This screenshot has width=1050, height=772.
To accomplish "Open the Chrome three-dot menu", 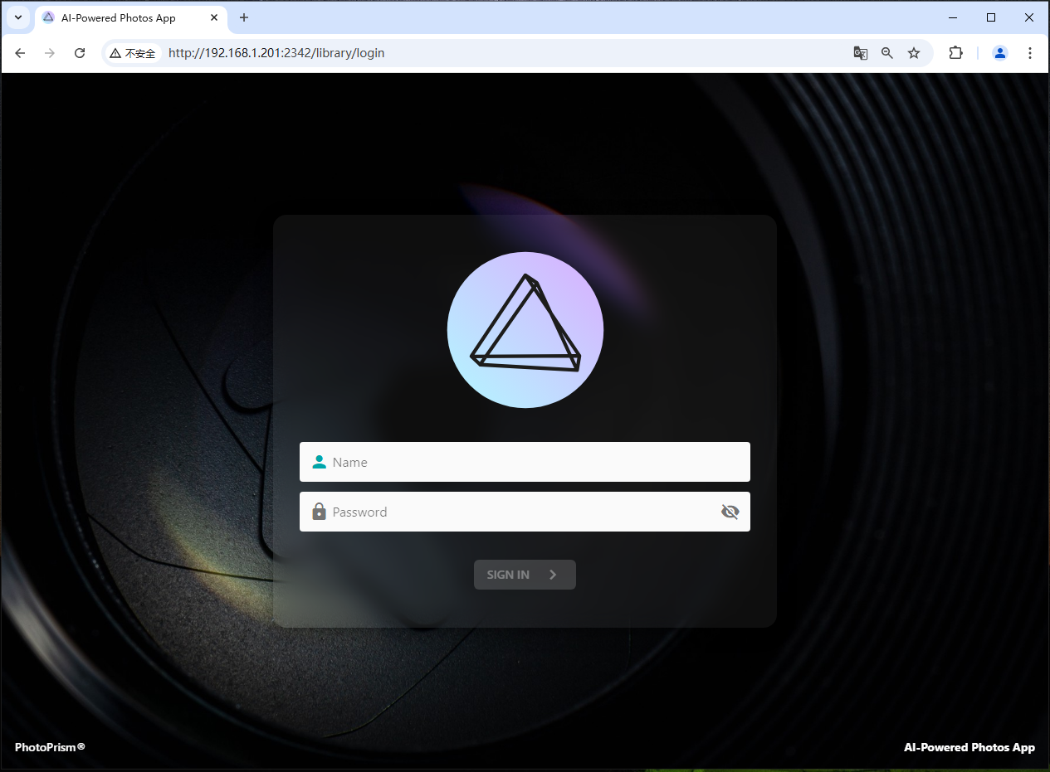I will tap(1030, 53).
